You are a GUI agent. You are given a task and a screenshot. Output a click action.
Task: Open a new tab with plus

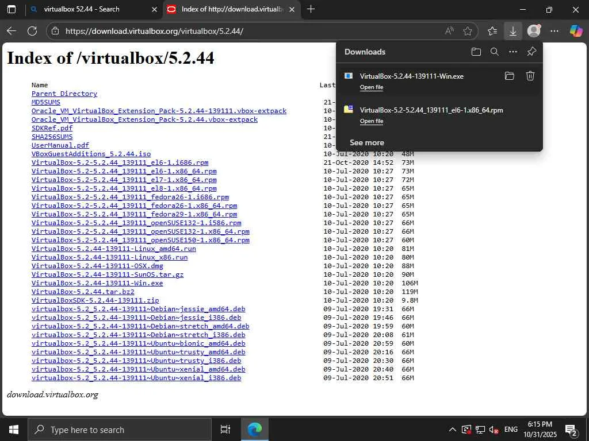click(x=311, y=9)
